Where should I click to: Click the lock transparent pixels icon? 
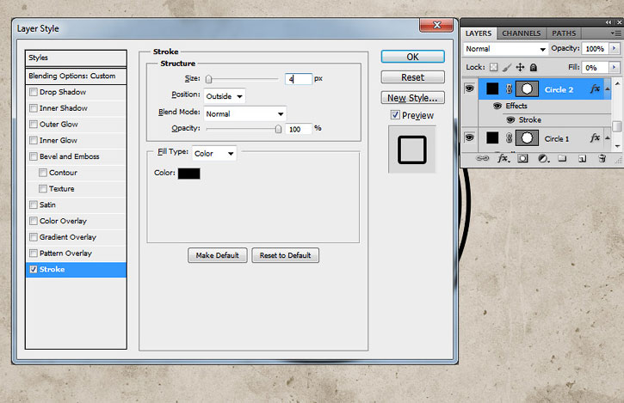pos(494,68)
